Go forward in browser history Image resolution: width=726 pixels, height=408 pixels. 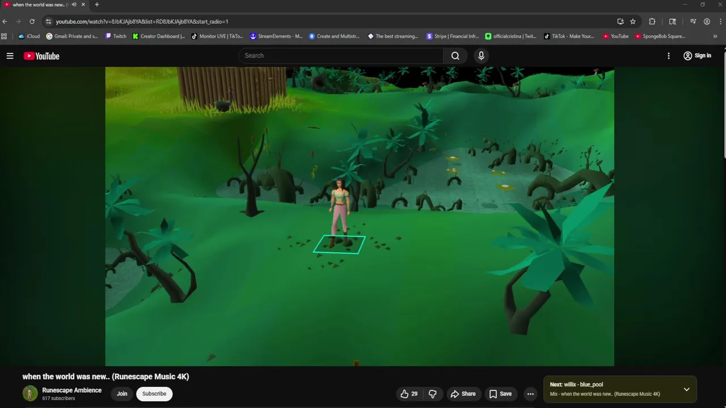[x=18, y=22]
